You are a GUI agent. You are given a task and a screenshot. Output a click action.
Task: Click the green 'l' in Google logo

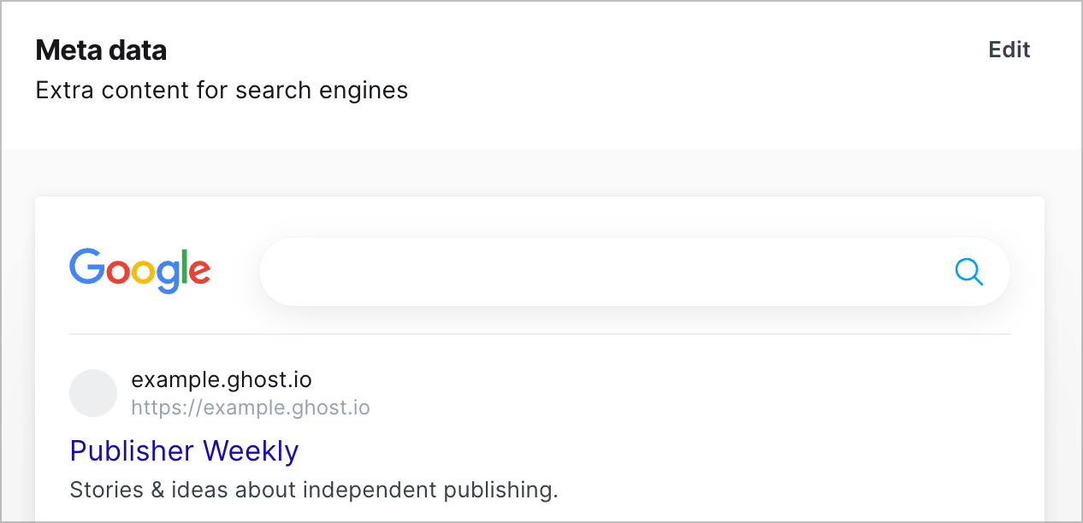click(x=183, y=266)
